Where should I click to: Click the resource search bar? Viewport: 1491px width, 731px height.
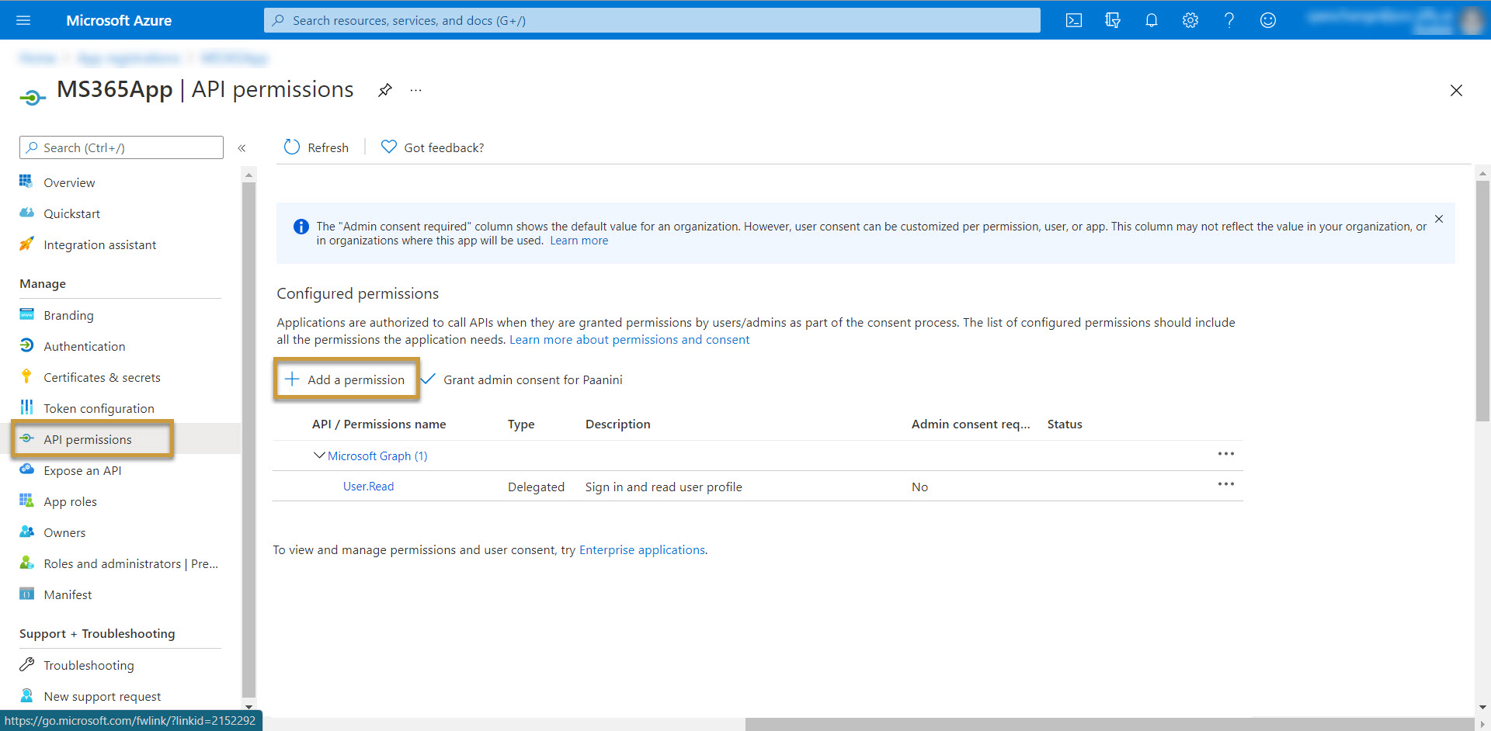click(652, 20)
